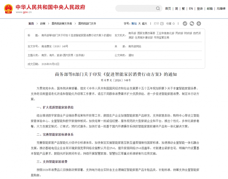
Task: Click the site title 中华人民共和国中央人民政府
Action: (51, 7)
